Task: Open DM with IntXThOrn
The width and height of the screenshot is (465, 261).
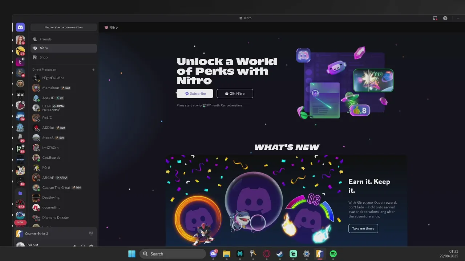Action: coord(64,148)
